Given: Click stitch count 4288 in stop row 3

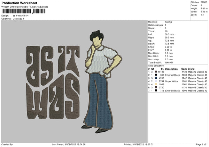Looking at the screenshot, I should click(x=161, y=78).
